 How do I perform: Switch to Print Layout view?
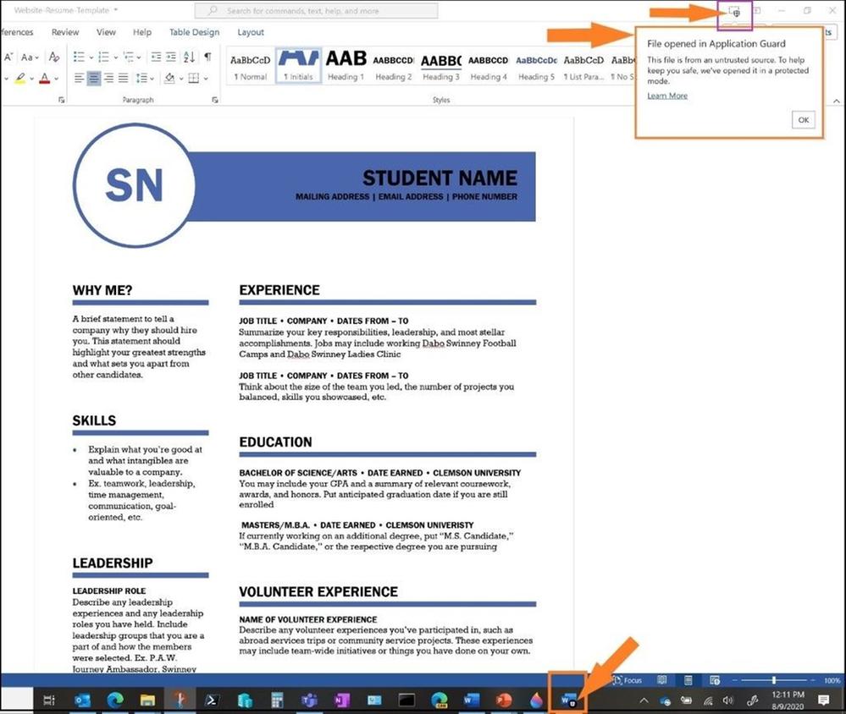[x=688, y=681]
